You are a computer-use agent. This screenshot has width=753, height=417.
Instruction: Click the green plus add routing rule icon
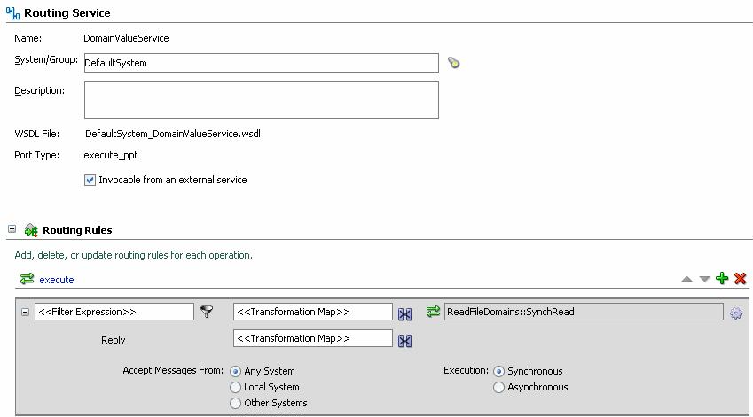coord(722,279)
